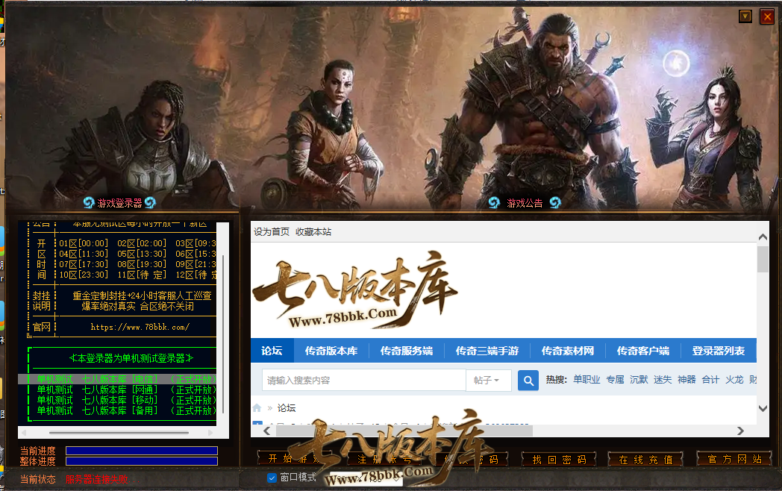Click the server list scroll-right arrow

point(210,433)
